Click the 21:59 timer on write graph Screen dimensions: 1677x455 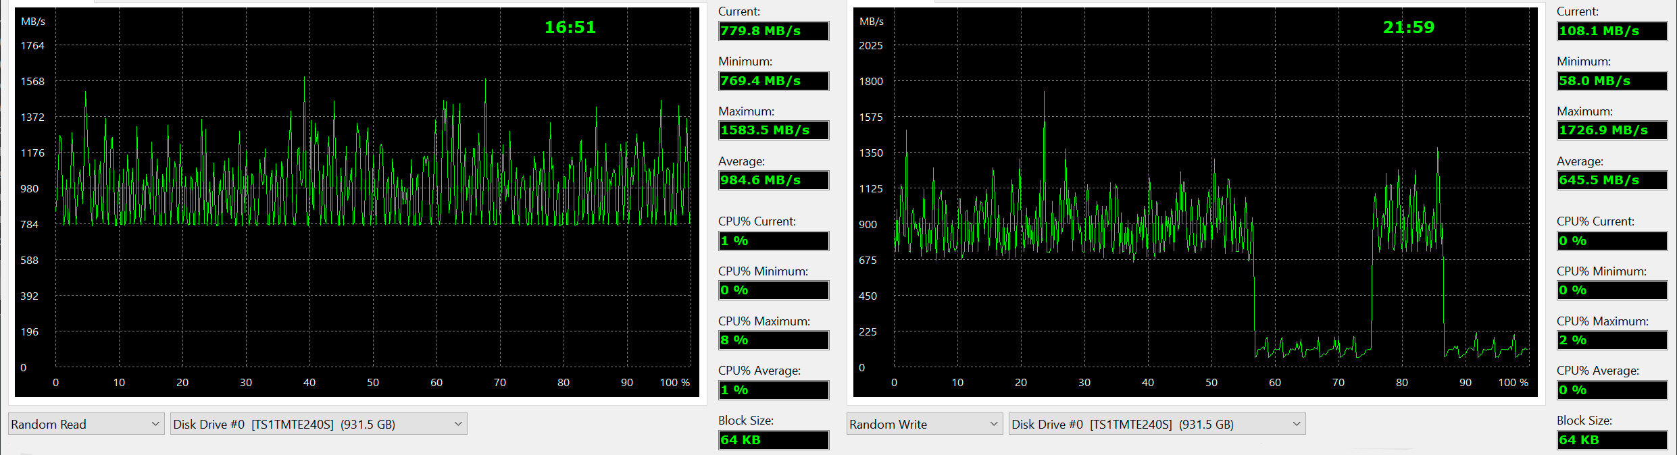click(1409, 28)
